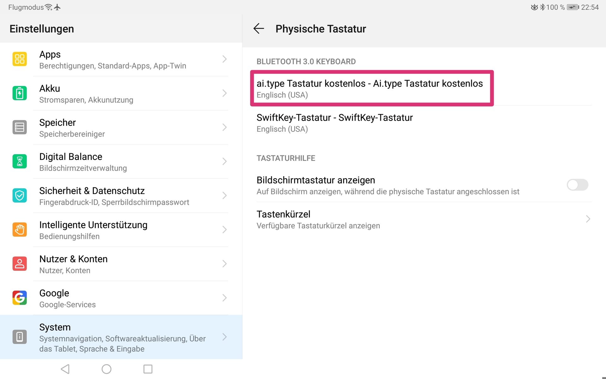Open the Akku settings entry
The image size is (606, 379).
(x=121, y=93)
